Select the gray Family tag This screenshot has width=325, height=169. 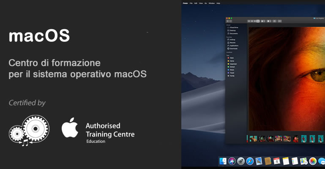(231, 76)
